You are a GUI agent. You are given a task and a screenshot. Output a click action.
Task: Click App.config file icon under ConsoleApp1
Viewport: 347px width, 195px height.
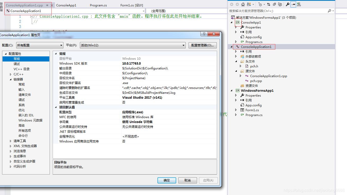pyautogui.click(x=242, y=37)
